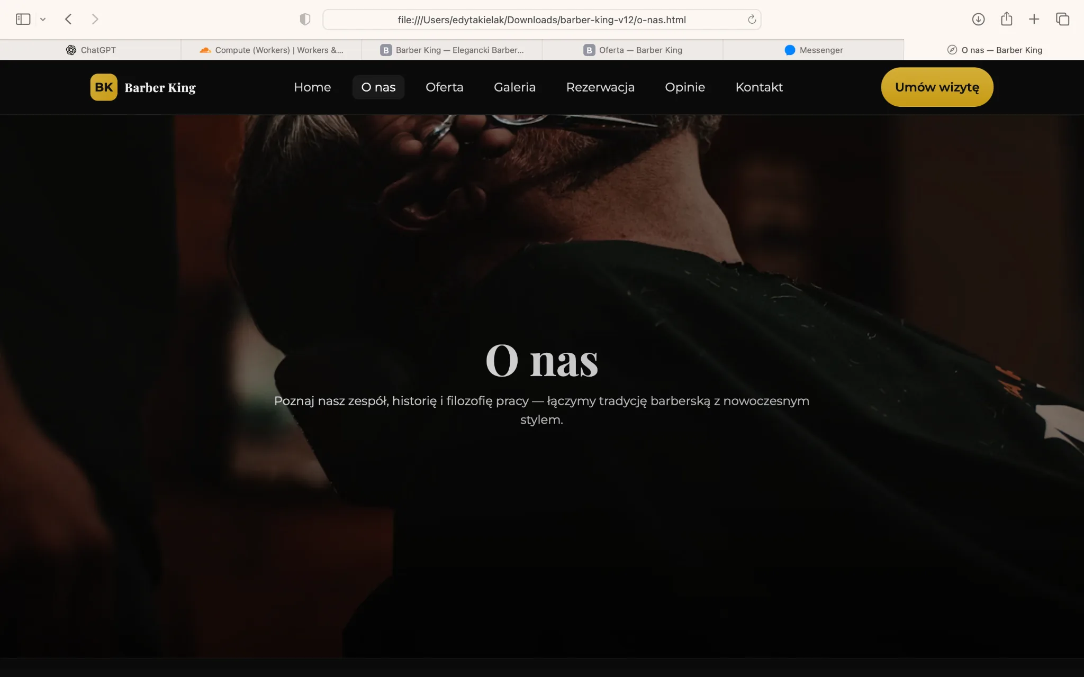The height and width of the screenshot is (677, 1084).
Task: Open the Share icon in the toolbar
Action: tap(1006, 20)
